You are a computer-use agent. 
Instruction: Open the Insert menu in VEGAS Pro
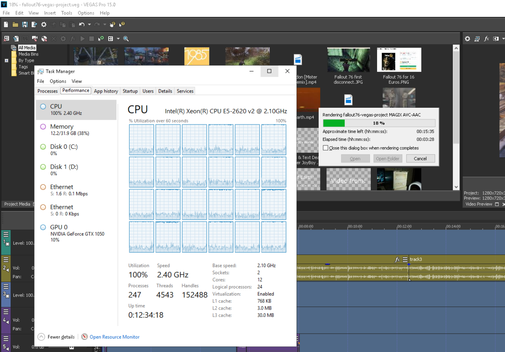tap(50, 13)
